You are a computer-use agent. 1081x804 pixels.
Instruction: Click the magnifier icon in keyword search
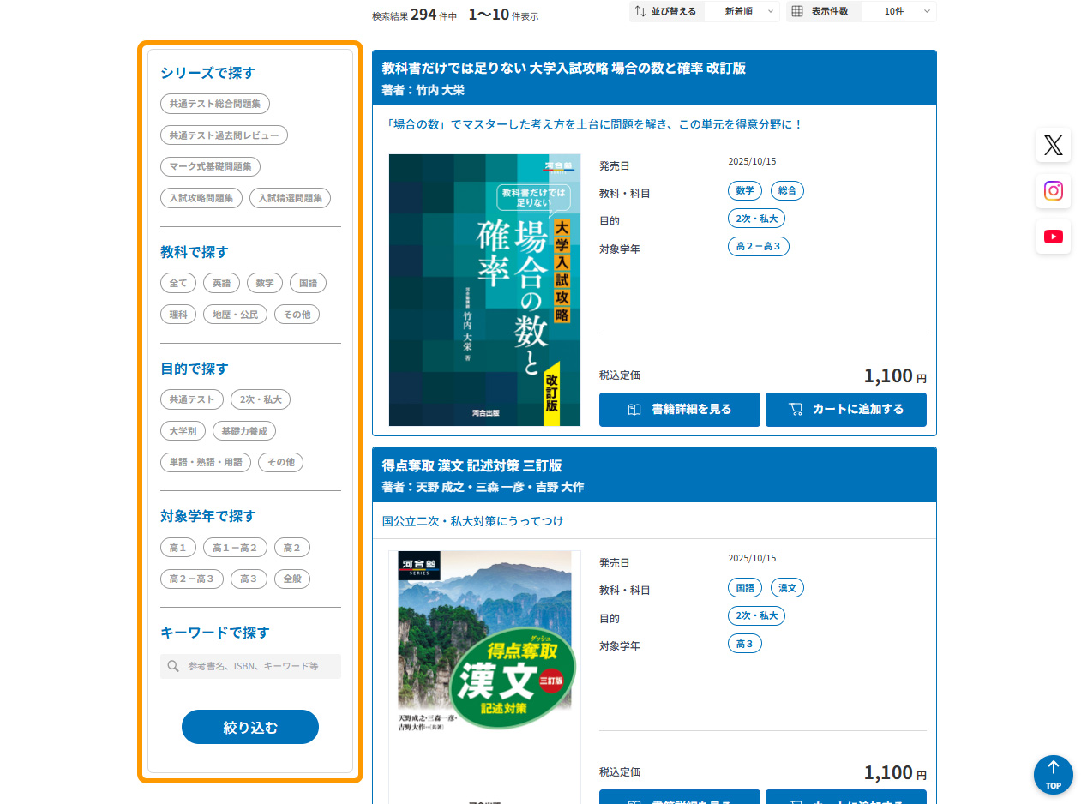(173, 666)
